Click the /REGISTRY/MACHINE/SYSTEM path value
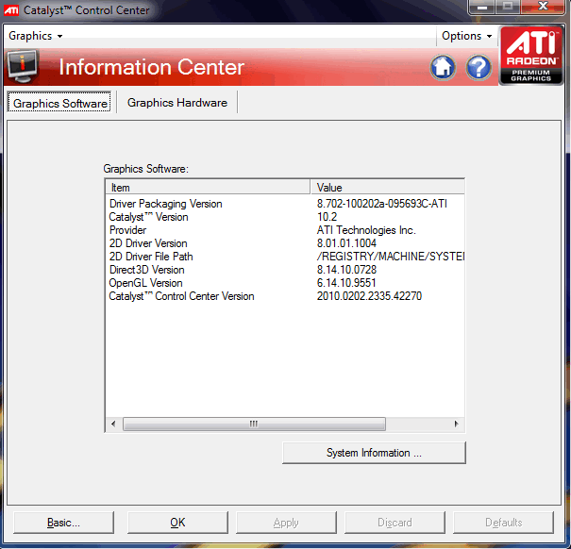This screenshot has width=571, height=549. 391,257
